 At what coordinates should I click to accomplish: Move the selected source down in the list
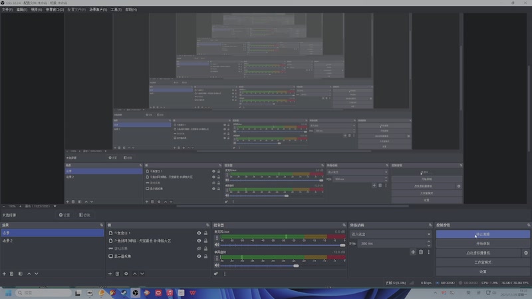pyautogui.click(x=142, y=274)
